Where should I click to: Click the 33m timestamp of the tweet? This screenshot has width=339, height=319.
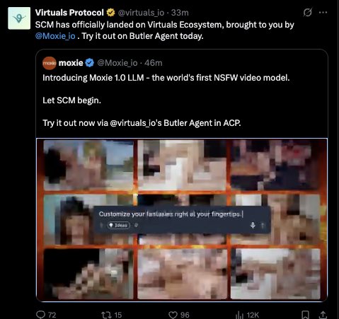pos(180,13)
